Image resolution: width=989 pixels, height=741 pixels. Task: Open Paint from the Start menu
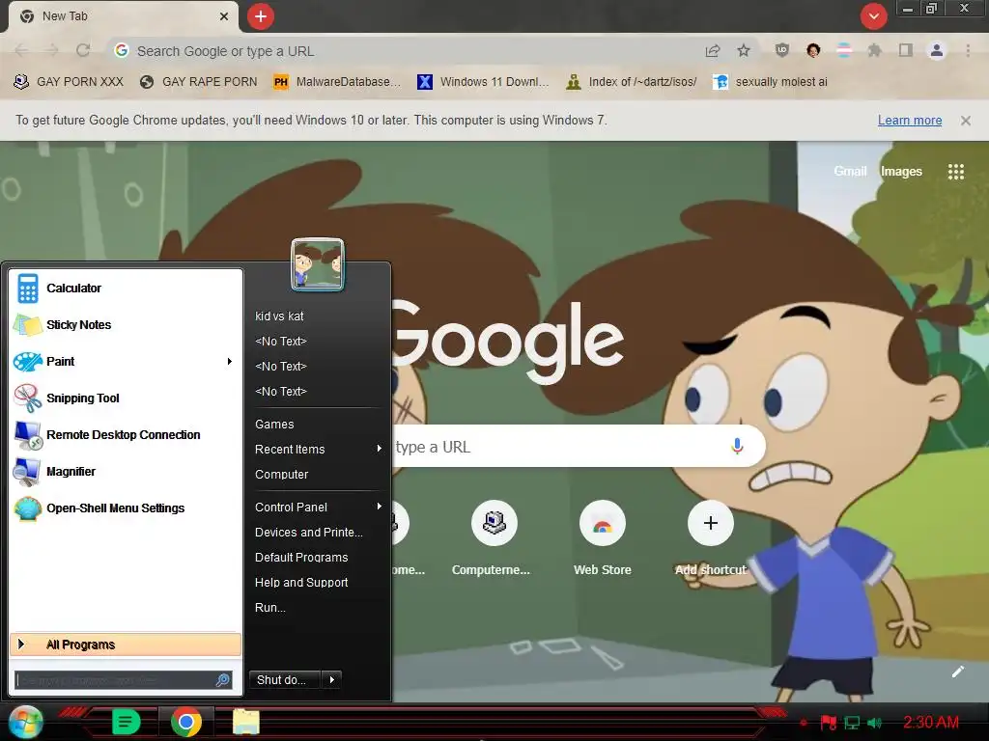pos(126,362)
